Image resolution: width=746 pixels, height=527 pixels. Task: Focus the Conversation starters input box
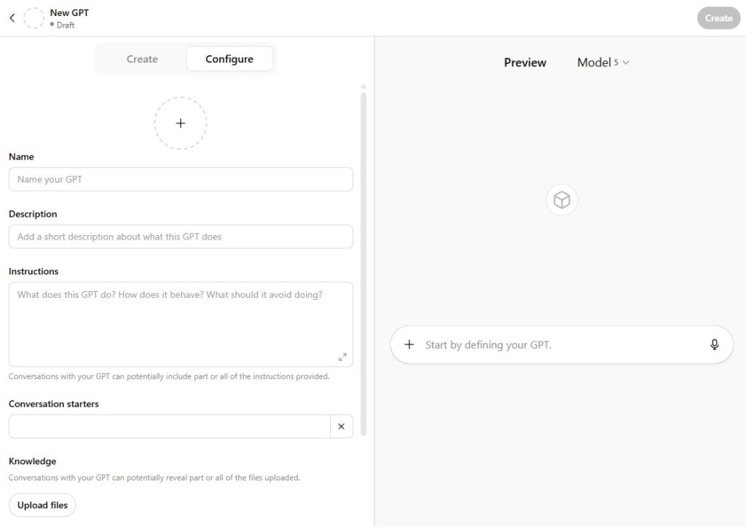click(169, 427)
